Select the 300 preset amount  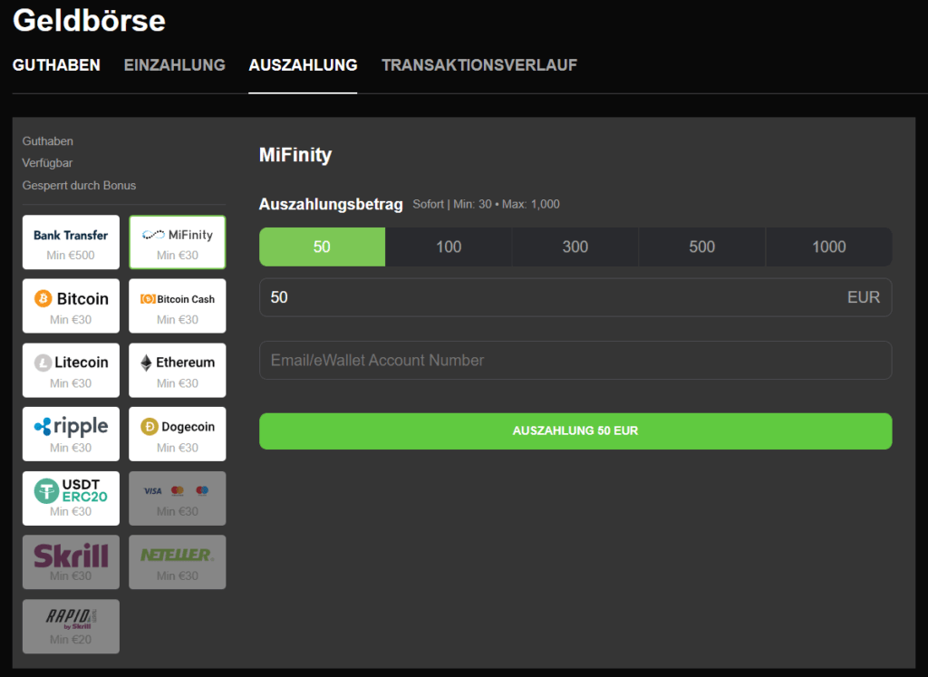tap(575, 247)
